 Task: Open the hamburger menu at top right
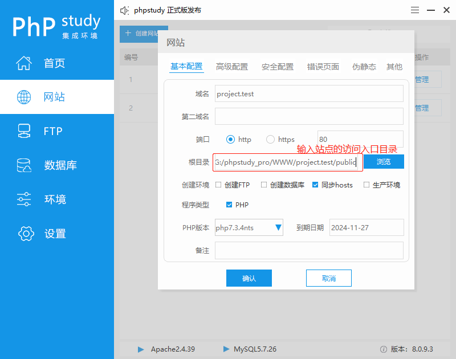pyautogui.click(x=414, y=10)
